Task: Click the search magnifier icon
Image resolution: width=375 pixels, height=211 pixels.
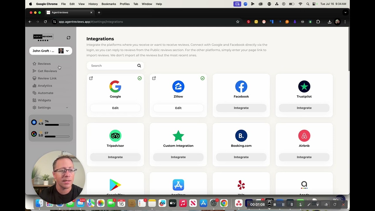Action: coord(139,66)
